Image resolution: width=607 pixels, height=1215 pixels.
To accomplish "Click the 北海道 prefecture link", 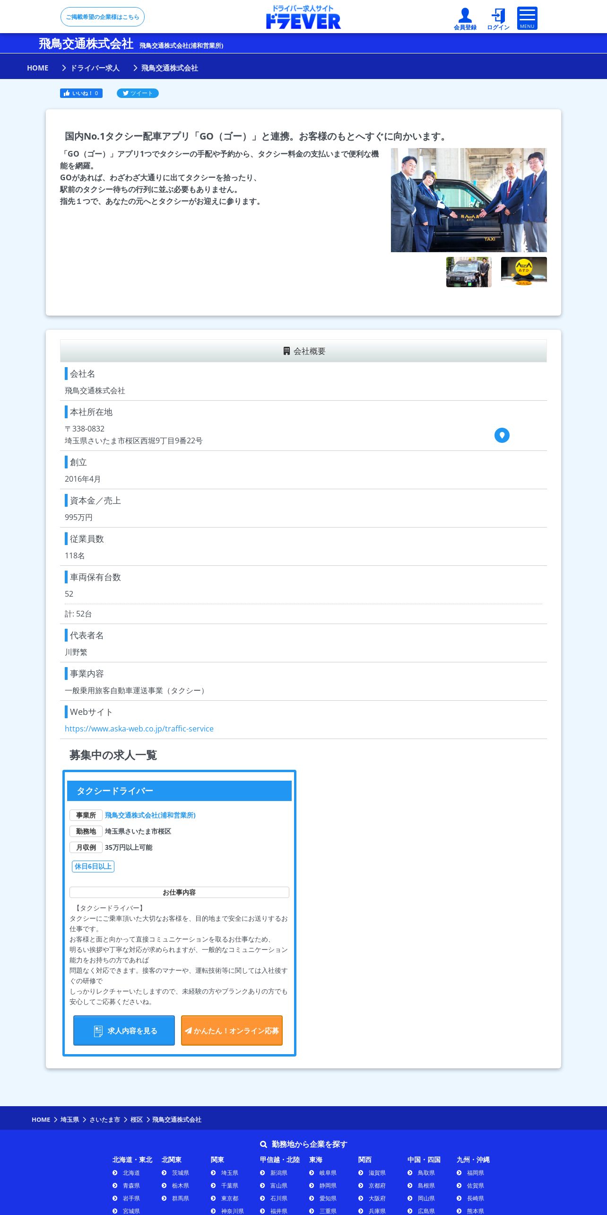I will tap(131, 1173).
